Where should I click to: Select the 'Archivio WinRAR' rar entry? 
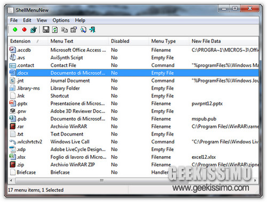point(69,126)
